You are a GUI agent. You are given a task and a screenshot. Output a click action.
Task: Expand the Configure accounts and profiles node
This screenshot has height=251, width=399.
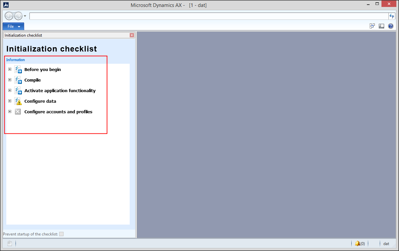point(10,112)
